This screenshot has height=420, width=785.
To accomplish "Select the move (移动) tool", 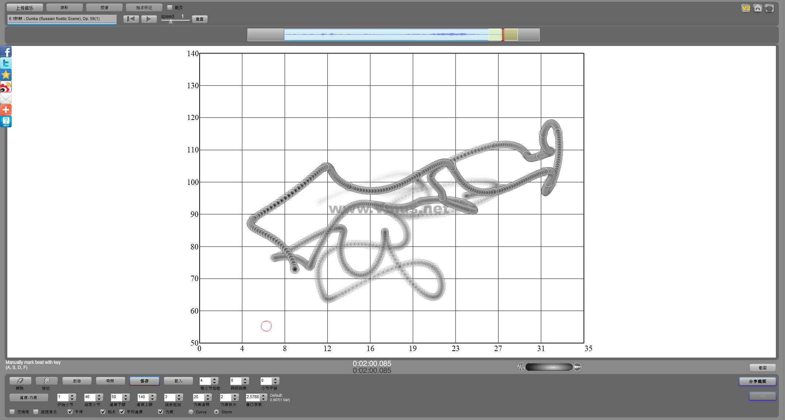I will point(46,381).
